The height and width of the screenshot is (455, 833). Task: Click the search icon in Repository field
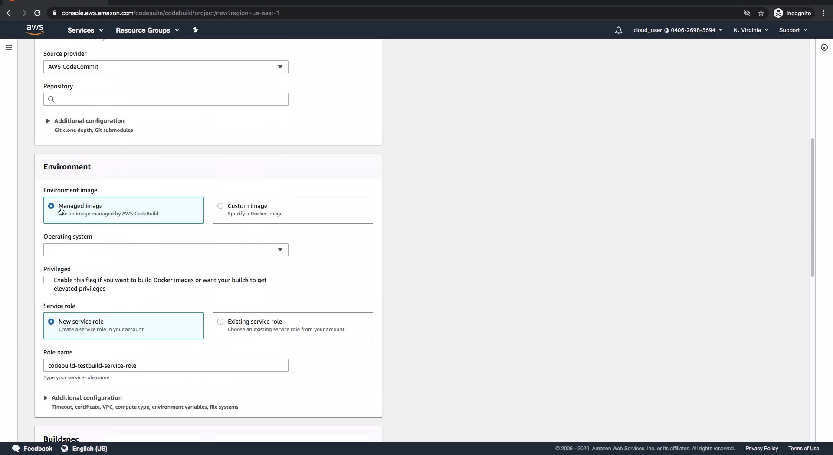[x=51, y=99]
